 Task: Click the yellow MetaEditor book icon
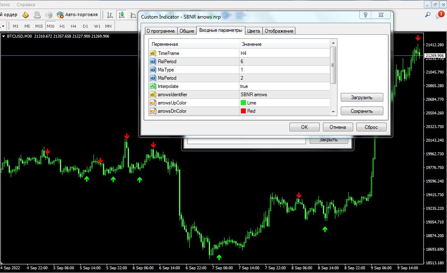tap(26, 15)
